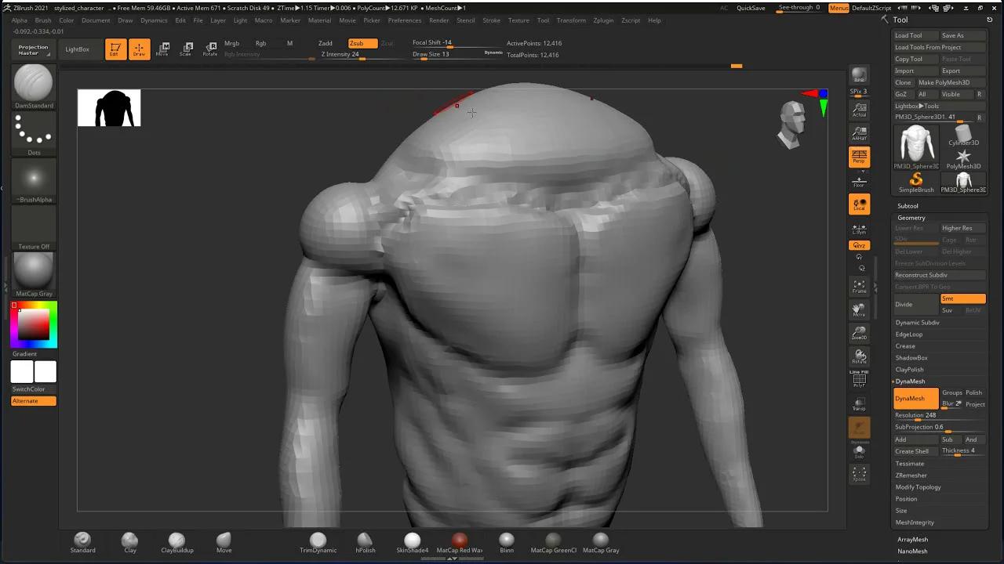
Task: Select the Rotate icon in the top toolbar
Action: click(209, 49)
